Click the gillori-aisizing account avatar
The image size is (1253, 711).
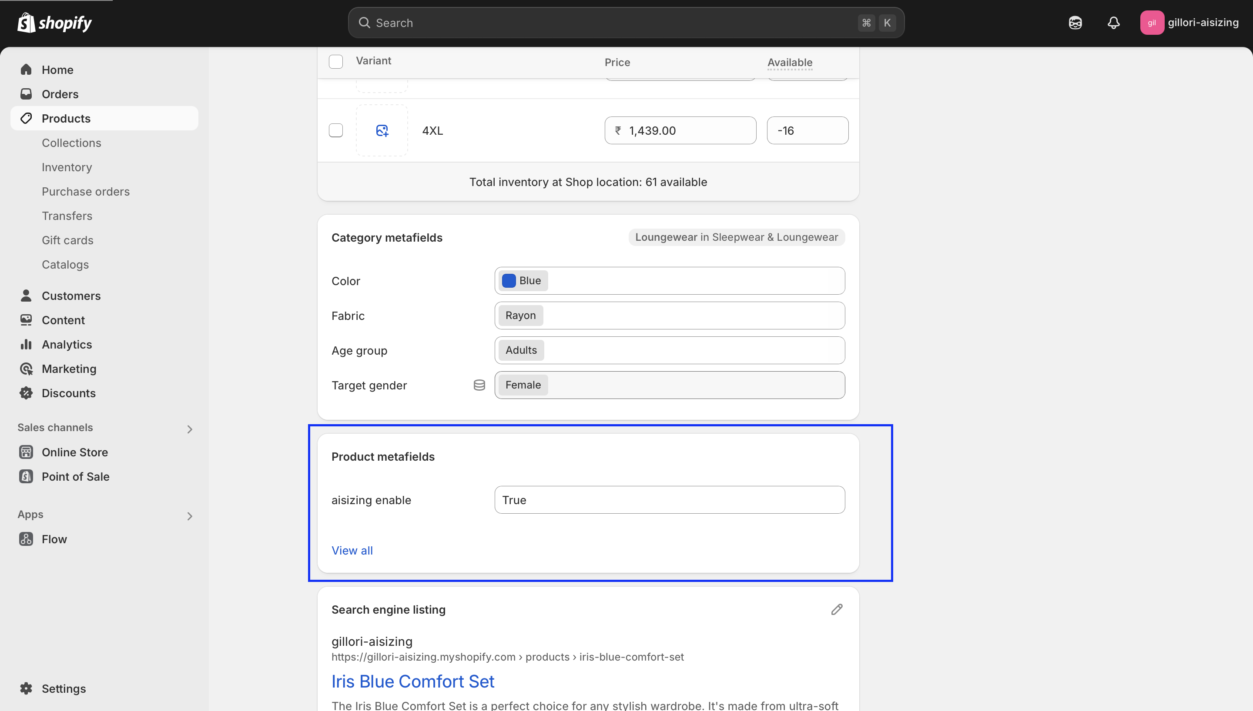point(1152,23)
